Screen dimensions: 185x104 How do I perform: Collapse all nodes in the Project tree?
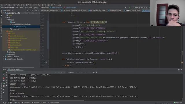[33, 10]
